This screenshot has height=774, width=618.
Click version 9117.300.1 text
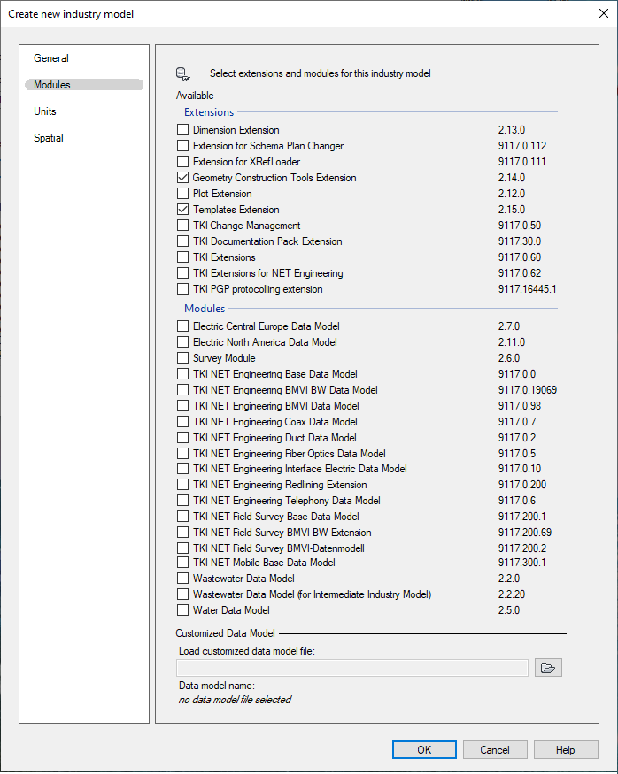[x=522, y=563]
